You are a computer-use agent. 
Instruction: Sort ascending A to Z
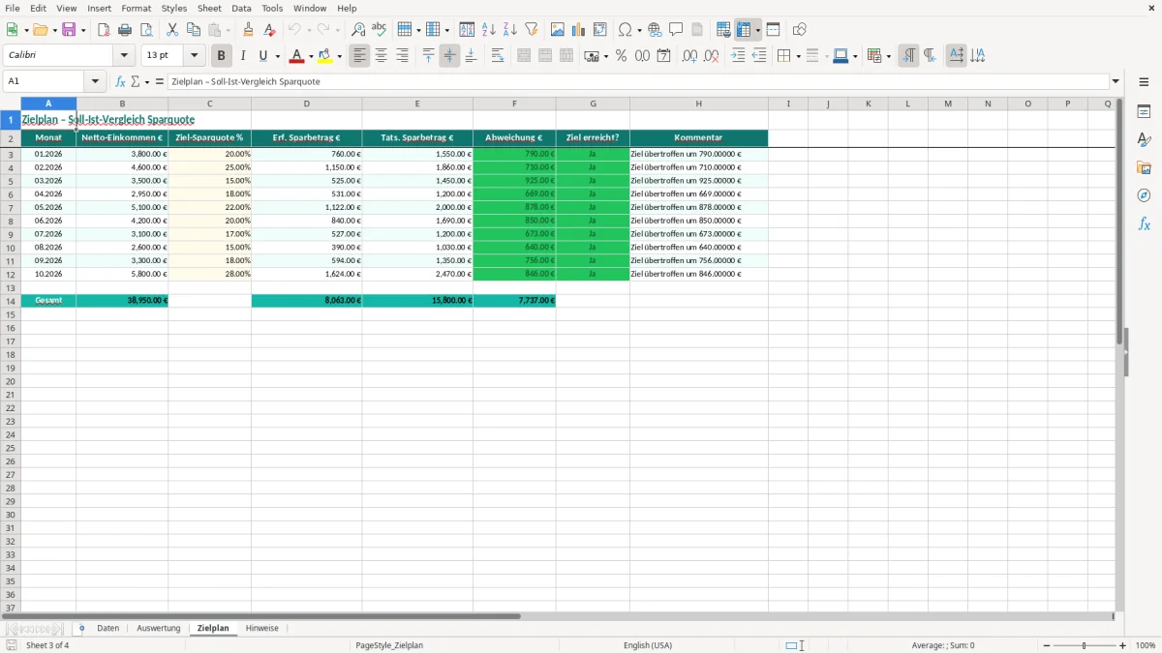489,30
